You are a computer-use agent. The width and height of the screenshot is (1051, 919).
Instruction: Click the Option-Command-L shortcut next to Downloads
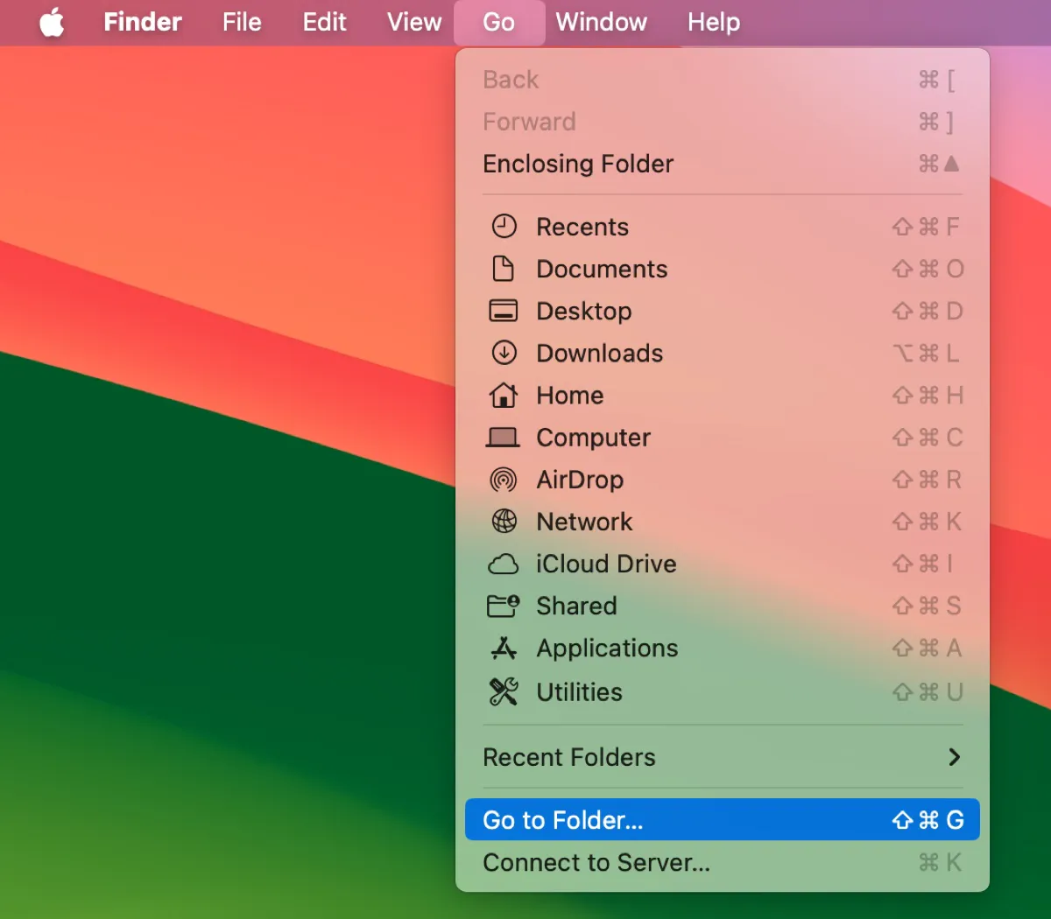point(926,353)
